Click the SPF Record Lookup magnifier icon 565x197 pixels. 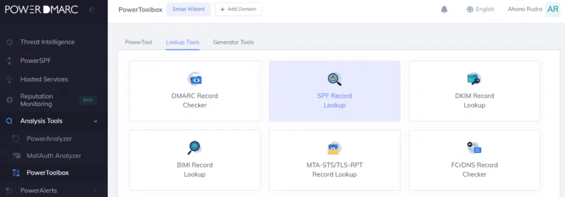[334, 79]
